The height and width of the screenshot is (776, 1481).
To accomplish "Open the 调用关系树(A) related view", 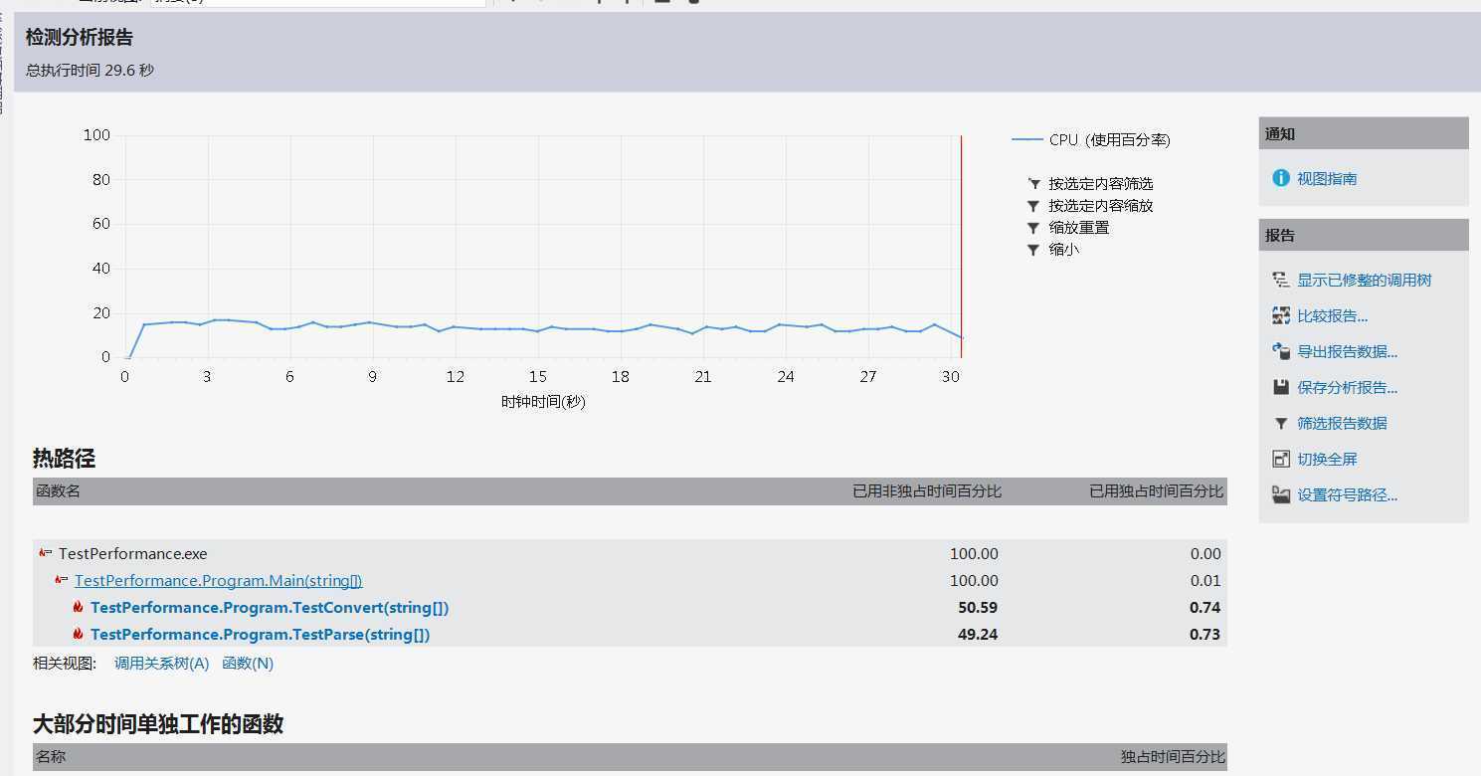I will [162, 664].
